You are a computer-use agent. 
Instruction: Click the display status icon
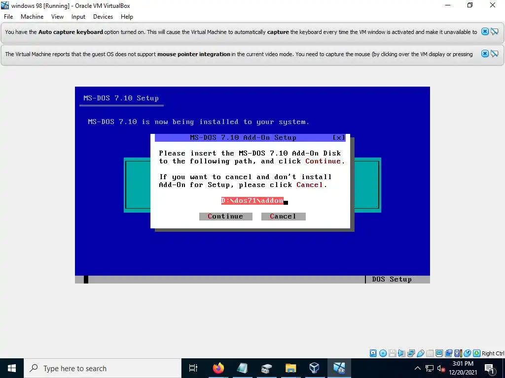[x=439, y=353]
